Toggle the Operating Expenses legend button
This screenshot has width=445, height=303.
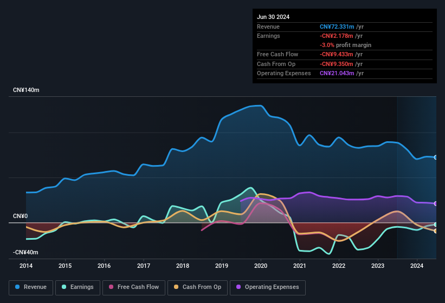(268, 288)
